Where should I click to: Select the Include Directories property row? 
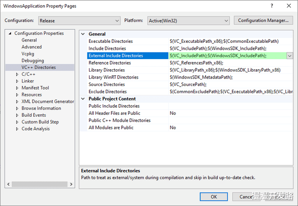click(190, 48)
